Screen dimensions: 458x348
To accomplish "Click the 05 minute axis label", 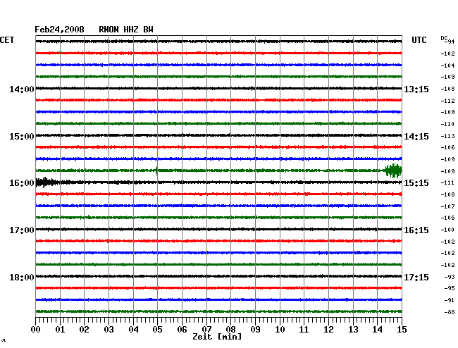I will pos(157,330).
